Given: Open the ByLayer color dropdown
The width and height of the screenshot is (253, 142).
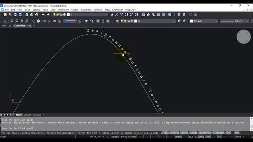Looking at the screenshot, I should coord(204,21).
